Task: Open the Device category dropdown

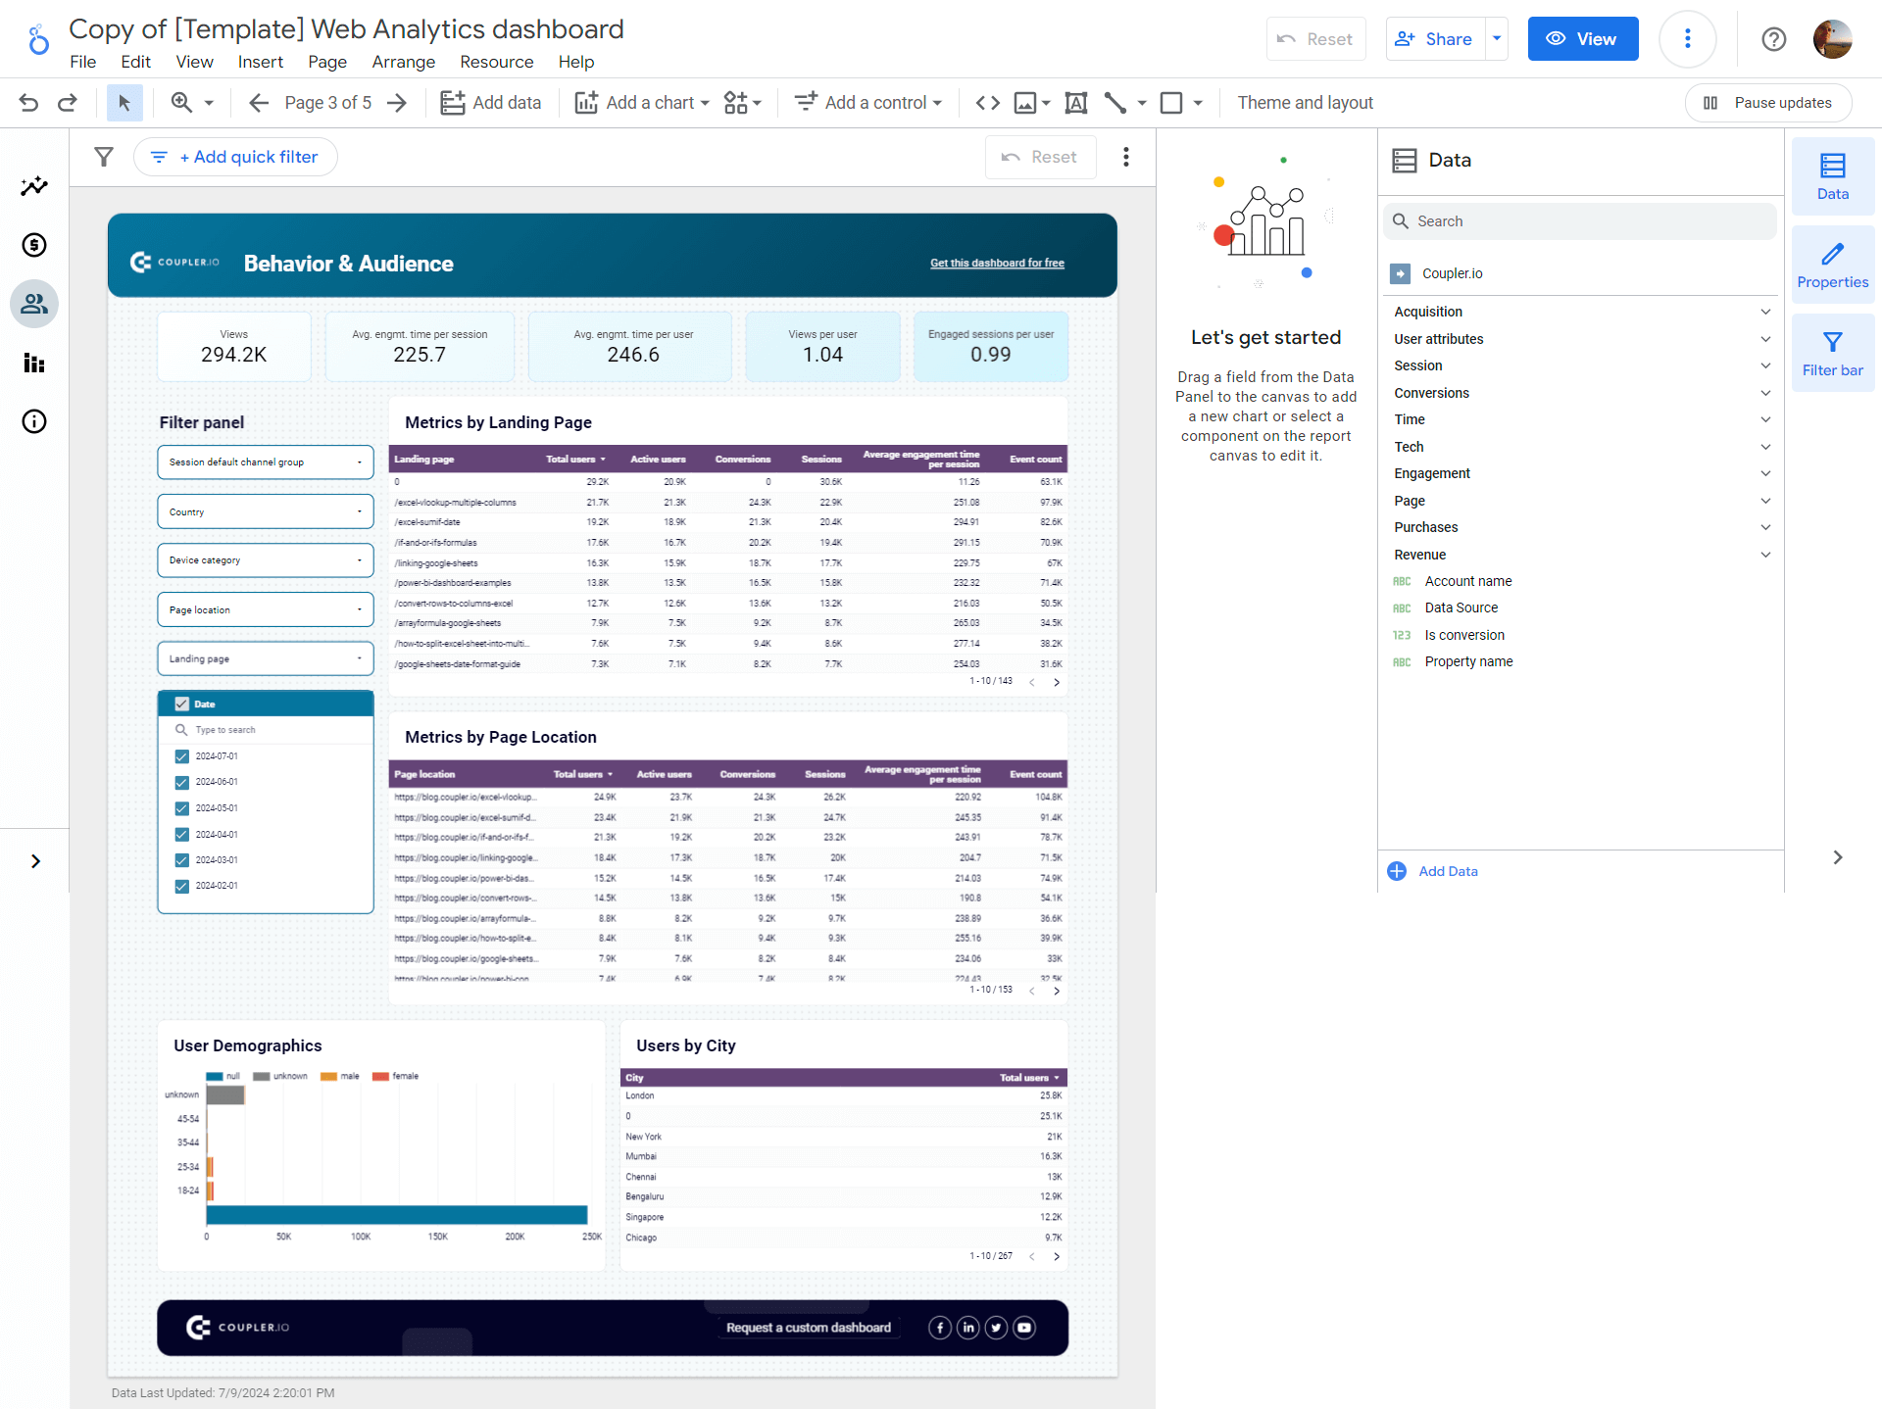Action: point(266,560)
